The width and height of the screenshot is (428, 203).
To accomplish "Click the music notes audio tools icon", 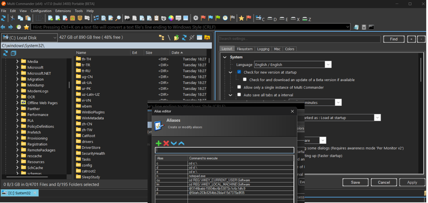I will point(96,18).
